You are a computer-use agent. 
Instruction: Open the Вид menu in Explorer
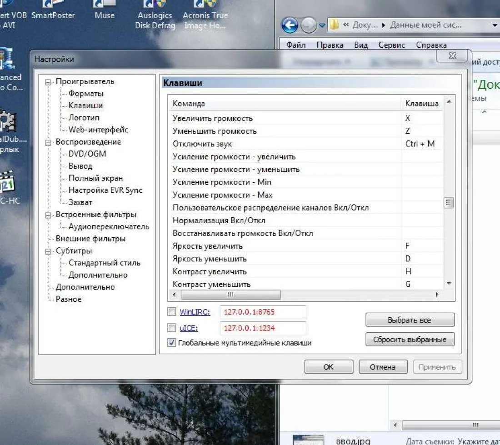pyautogui.click(x=361, y=45)
